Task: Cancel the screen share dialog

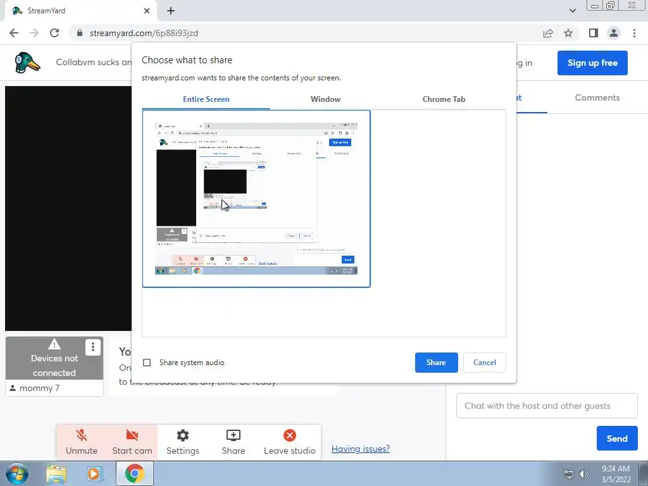Action: [x=484, y=363]
